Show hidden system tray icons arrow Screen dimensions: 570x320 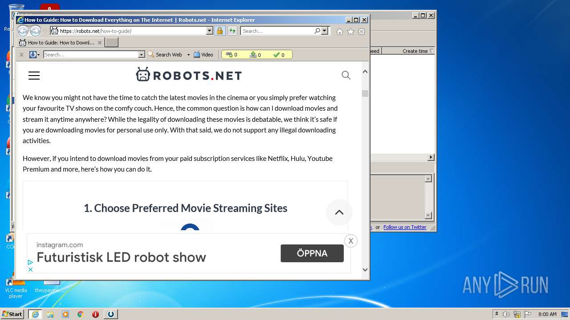coord(497,314)
